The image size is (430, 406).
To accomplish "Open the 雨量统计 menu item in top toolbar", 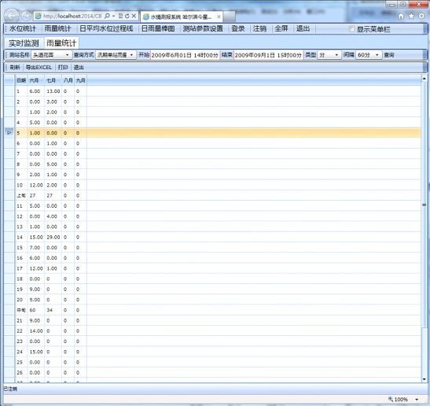I will (57, 28).
